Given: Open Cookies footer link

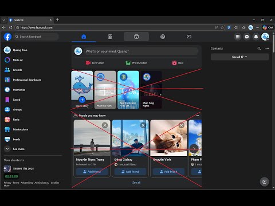Looking at the screenshot, I should pyautogui.click(x=55, y=183).
